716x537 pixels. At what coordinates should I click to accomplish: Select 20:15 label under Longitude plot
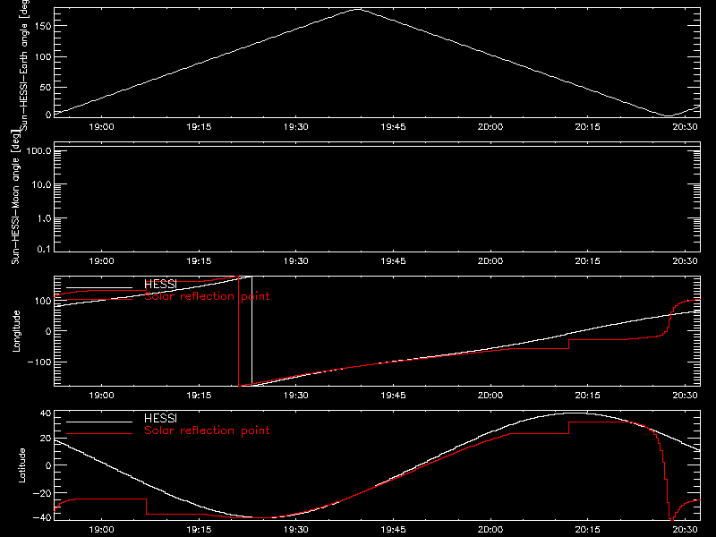pyautogui.click(x=588, y=396)
